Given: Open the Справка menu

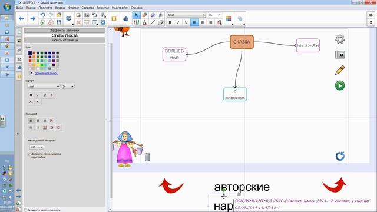Looking at the screenshot, I should [137, 8].
